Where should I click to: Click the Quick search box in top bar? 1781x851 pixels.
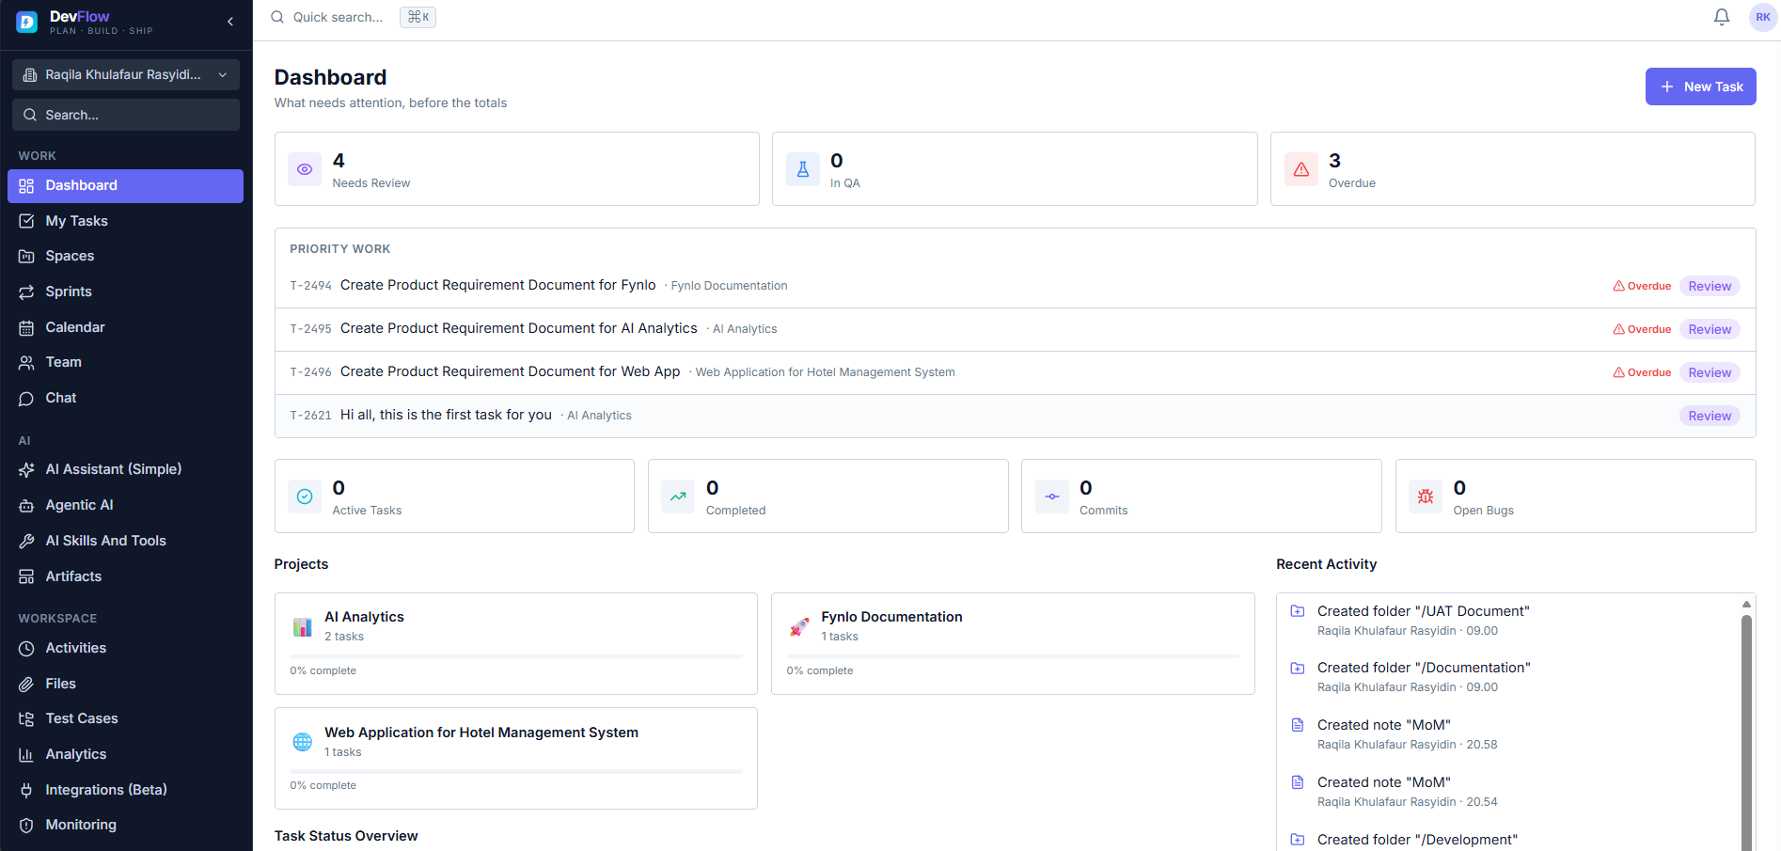(354, 17)
